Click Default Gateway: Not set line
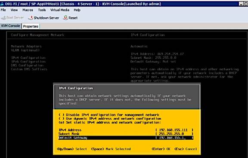Screen dimensions: 248x158 click(153, 62)
